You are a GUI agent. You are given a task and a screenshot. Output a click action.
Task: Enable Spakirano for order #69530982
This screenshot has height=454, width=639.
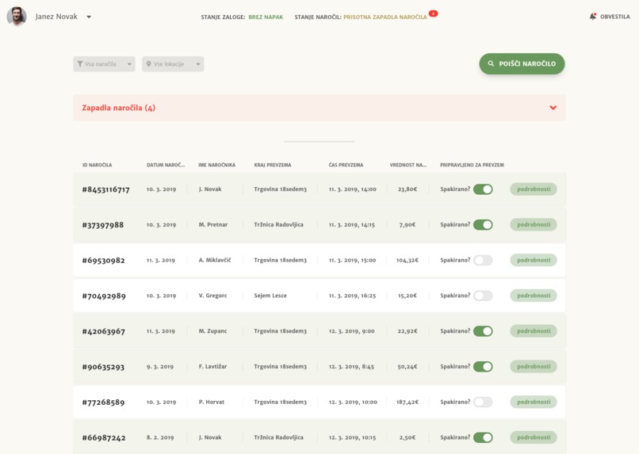pyautogui.click(x=483, y=260)
